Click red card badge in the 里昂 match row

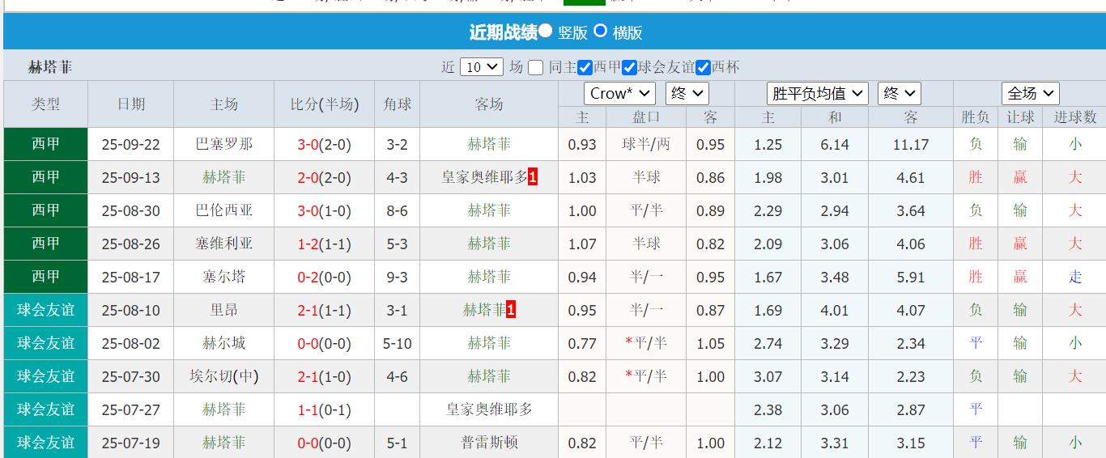pos(511,310)
